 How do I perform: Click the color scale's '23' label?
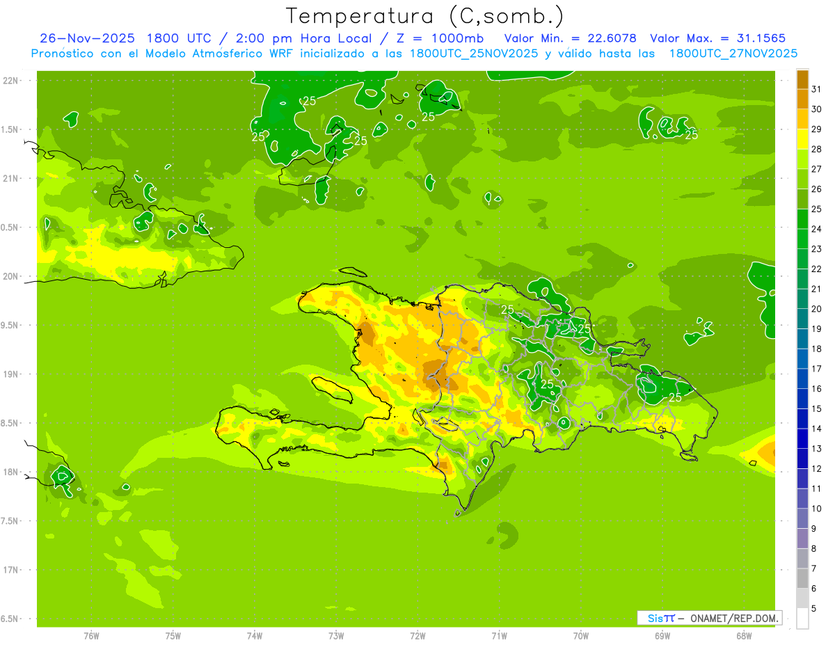click(817, 249)
